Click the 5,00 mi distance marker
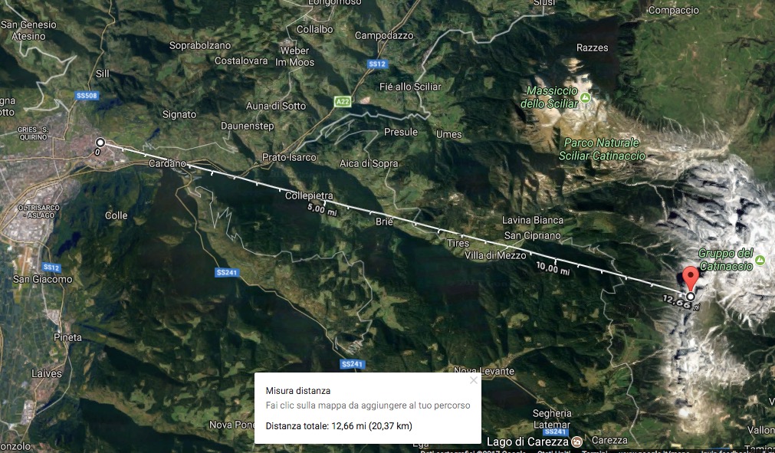Image resolution: width=775 pixels, height=453 pixels. (x=322, y=209)
